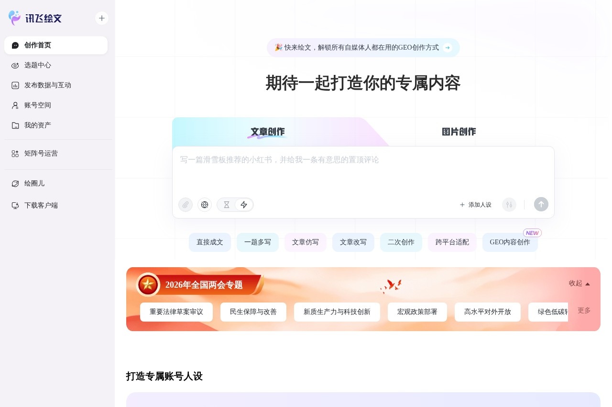The height and width of the screenshot is (407, 612).
Task: Select the 文章创作 tab
Action: pos(267,132)
